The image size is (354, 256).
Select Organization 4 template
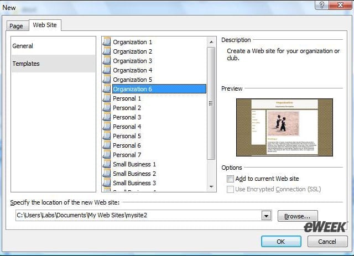pos(133,70)
